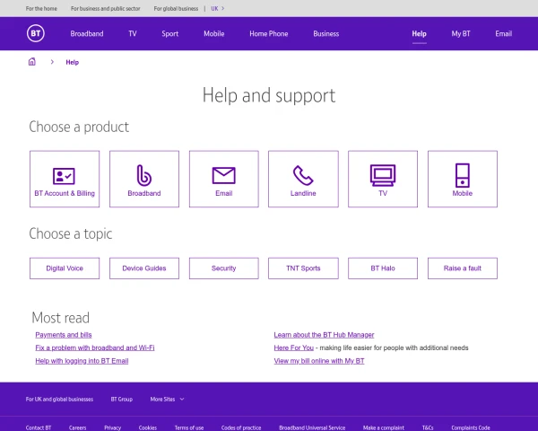538x431 pixels.
Task: Open T&Cs footer link
Action: 428,427
